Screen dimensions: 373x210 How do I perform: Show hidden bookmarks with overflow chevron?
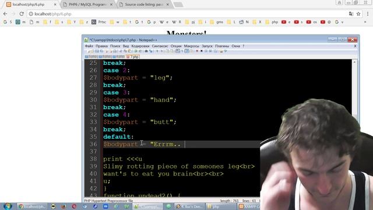point(365,22)
